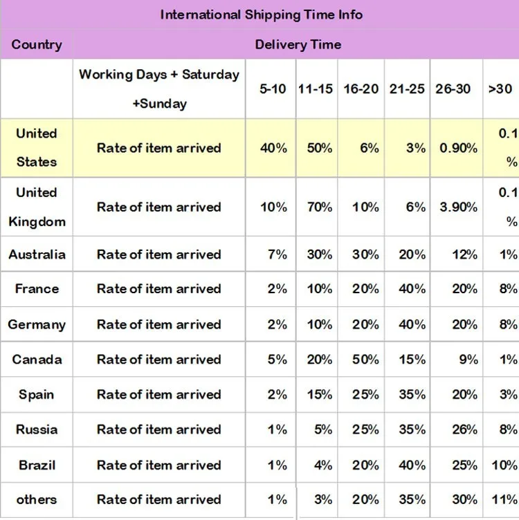Select the others country cell

36,499
